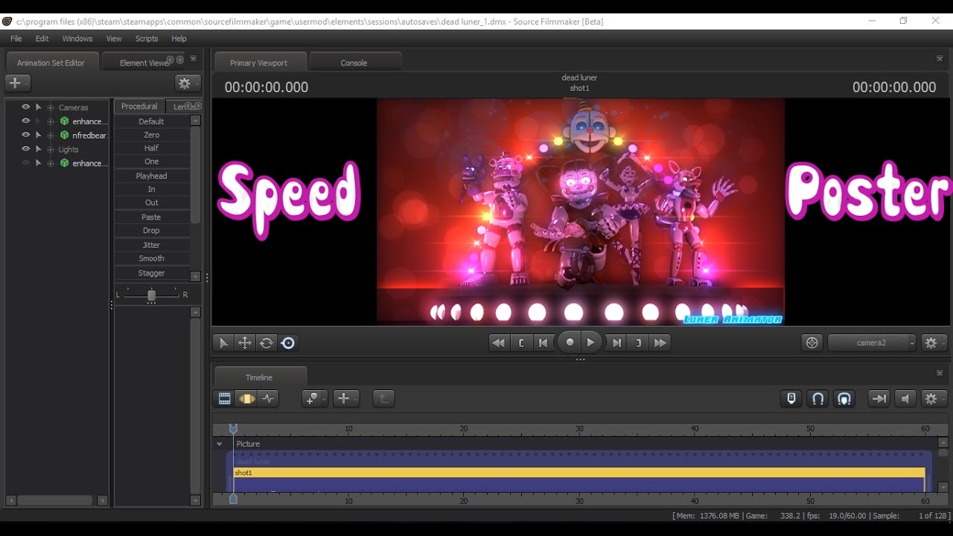This screenshot has height=536, width=953.
Task: Activate the screen-space manipulator tool
Action: click(288, 343)
